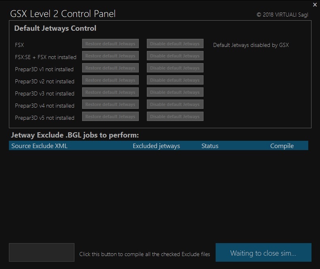Click Restore default Jetways for FSX
The height and width of the screenshot is (269, 320).
point(110,44)
